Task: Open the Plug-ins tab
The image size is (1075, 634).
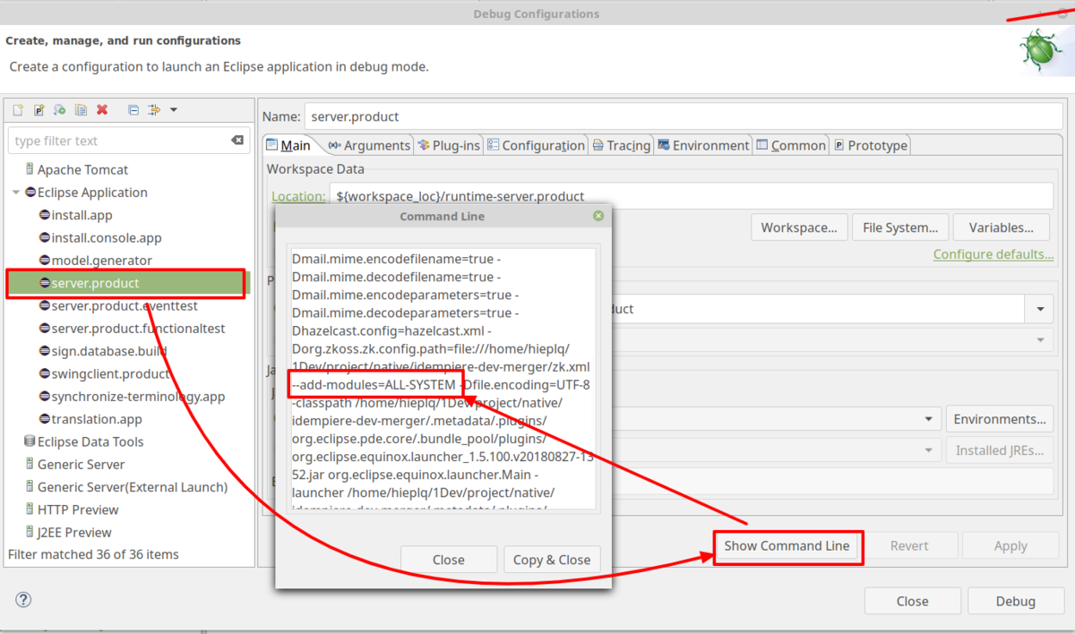Action: pyautogui.click(x=449, y=145)
